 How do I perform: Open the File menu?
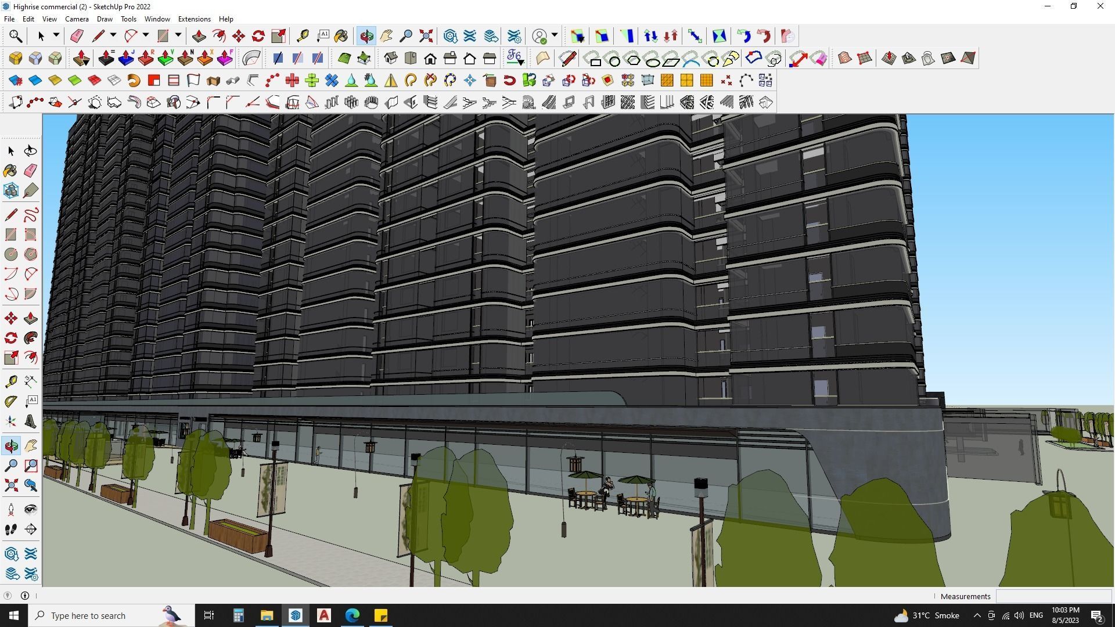[x=9, y=19]
